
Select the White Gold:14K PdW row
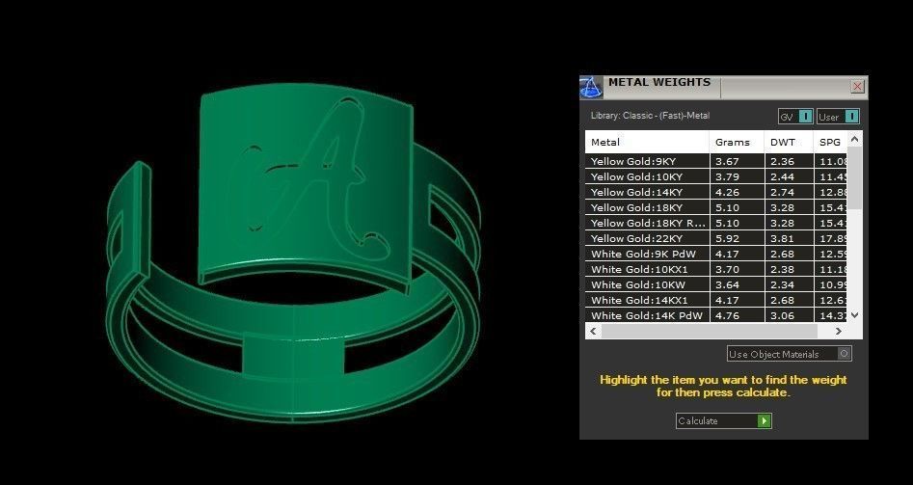[x=716, y=315]
